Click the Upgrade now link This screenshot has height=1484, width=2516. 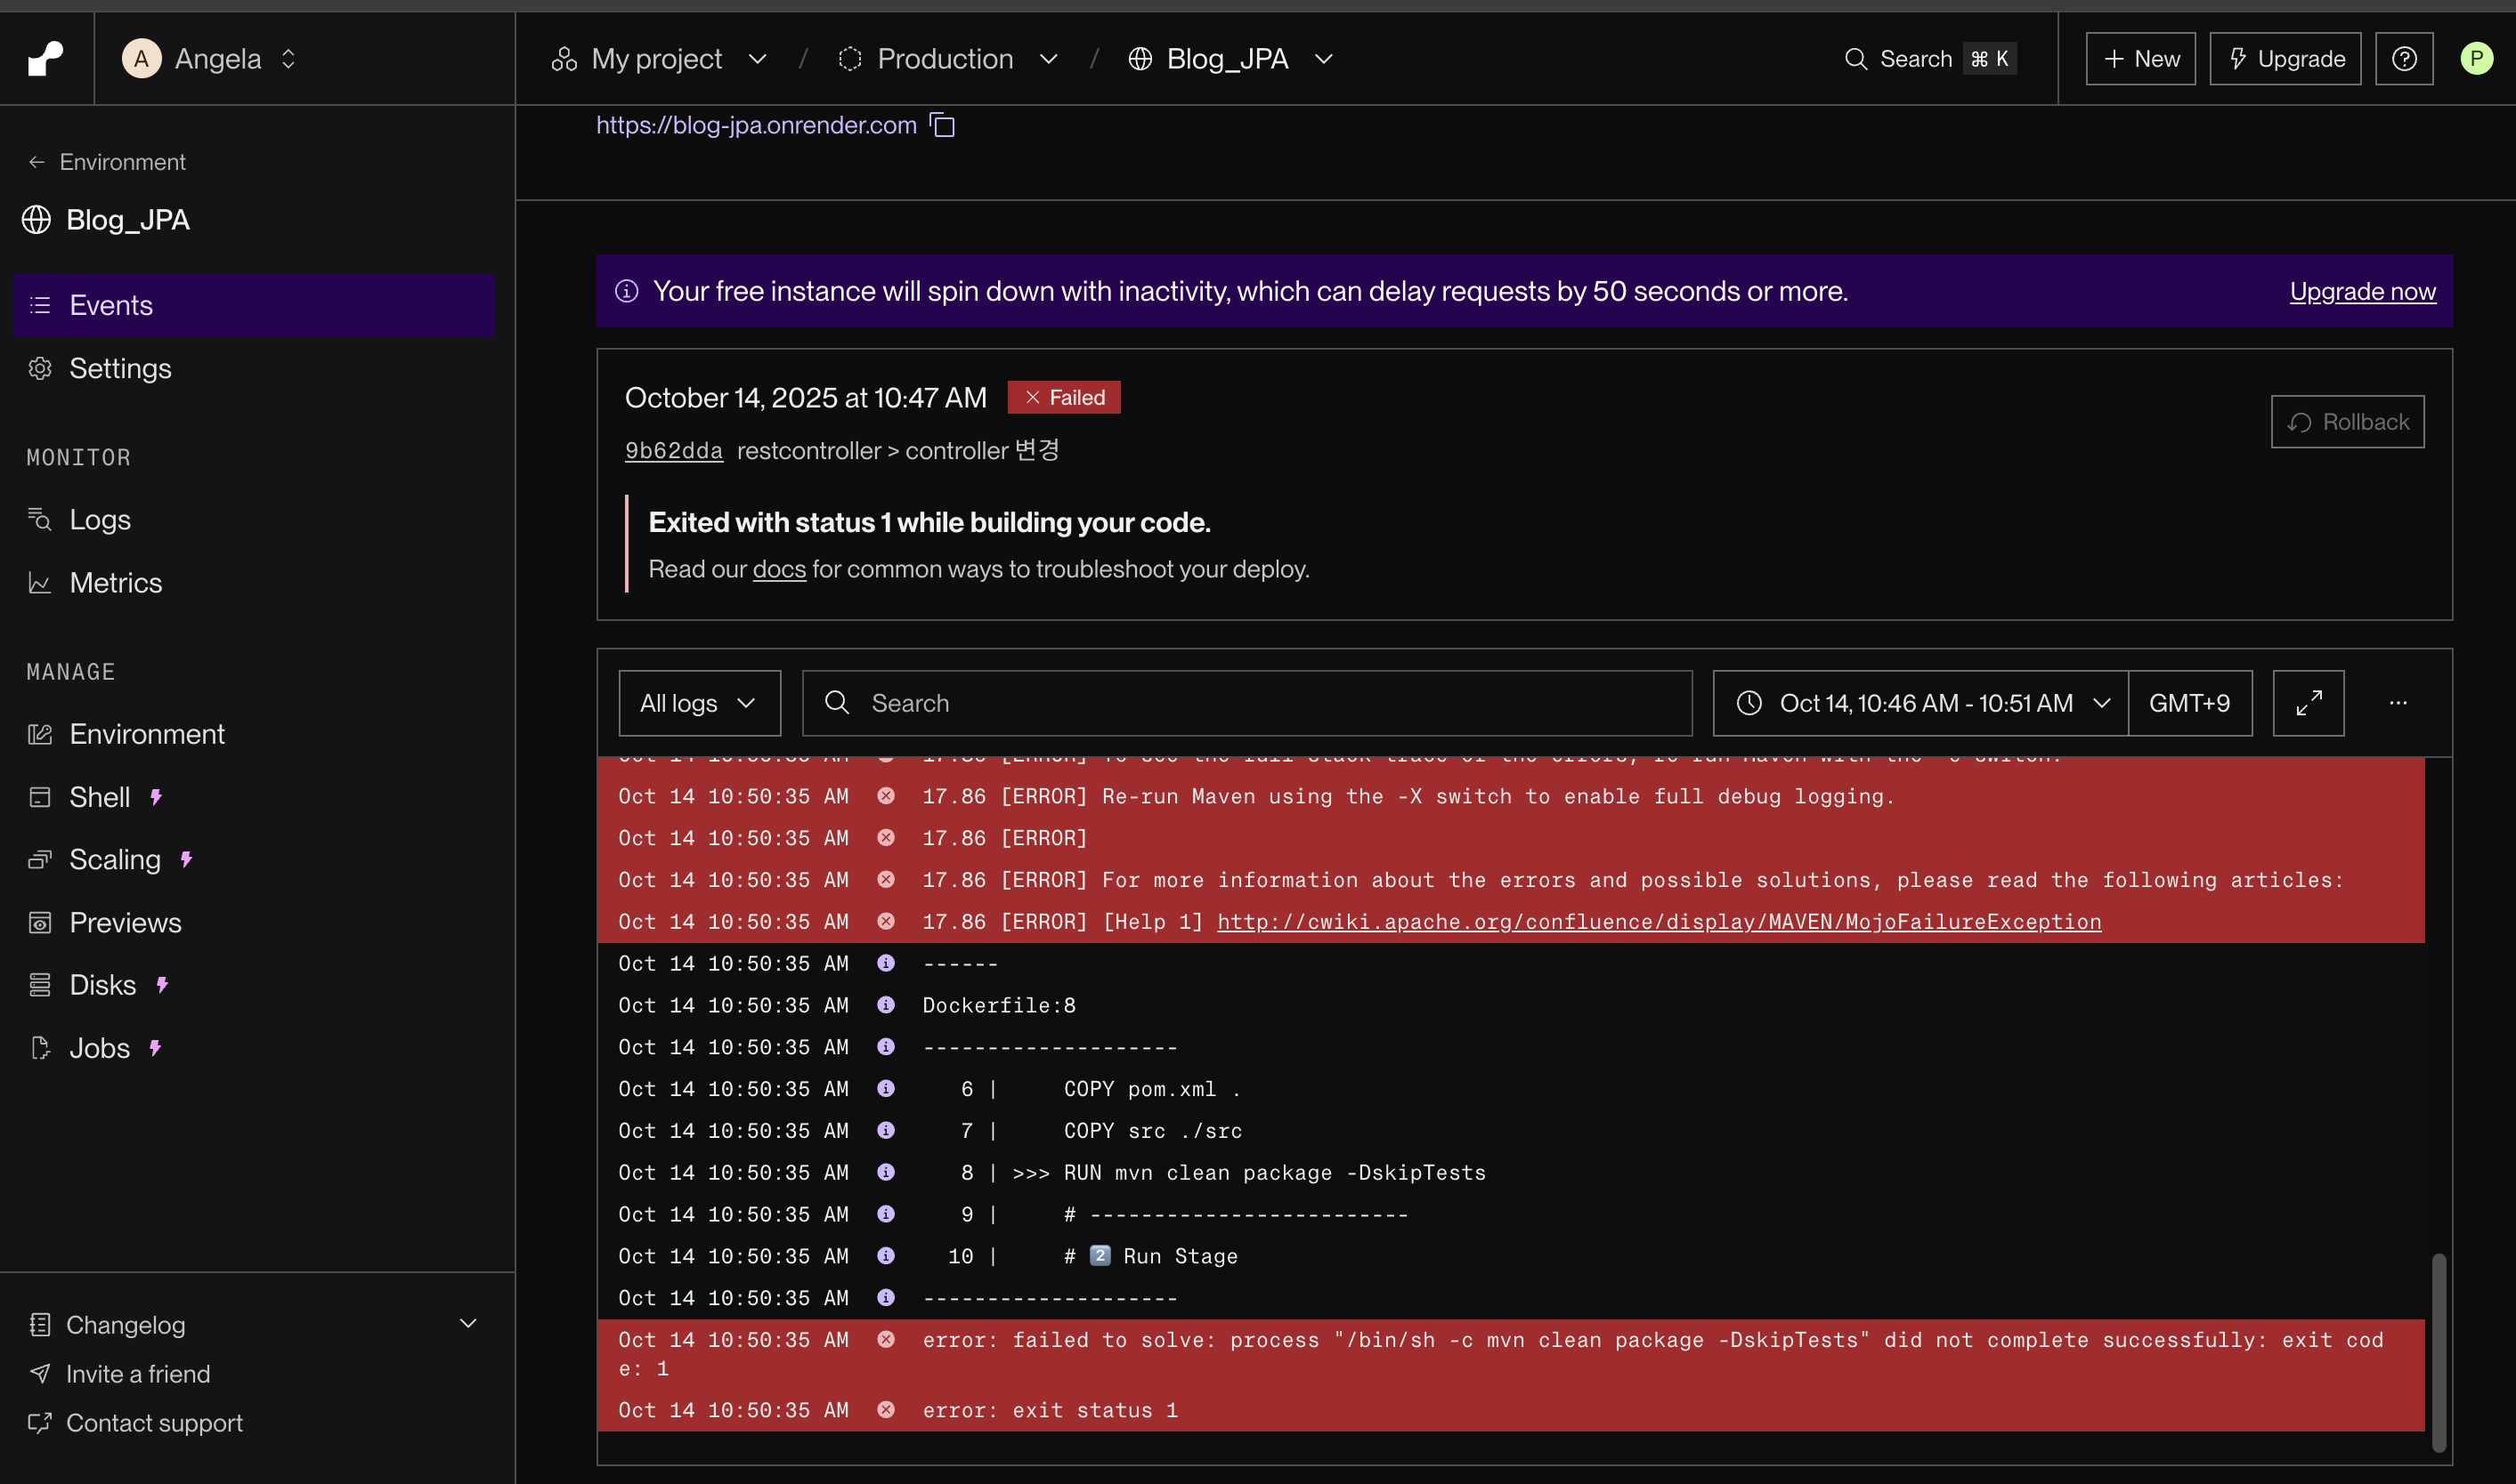tap(2362, 291)
